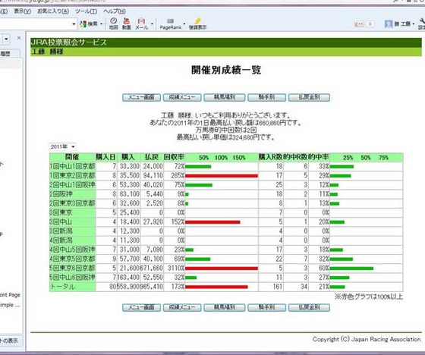Viewport: 425px width, 355px height.
Task: Click the upper 払戻金別 button
Action: tap(309, 98)
